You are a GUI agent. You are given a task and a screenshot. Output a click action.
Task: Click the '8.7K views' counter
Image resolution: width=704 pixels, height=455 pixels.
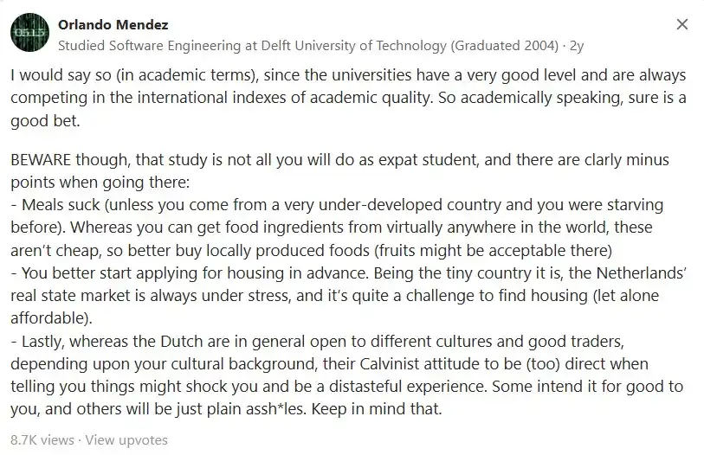click(x=42, y=439)
